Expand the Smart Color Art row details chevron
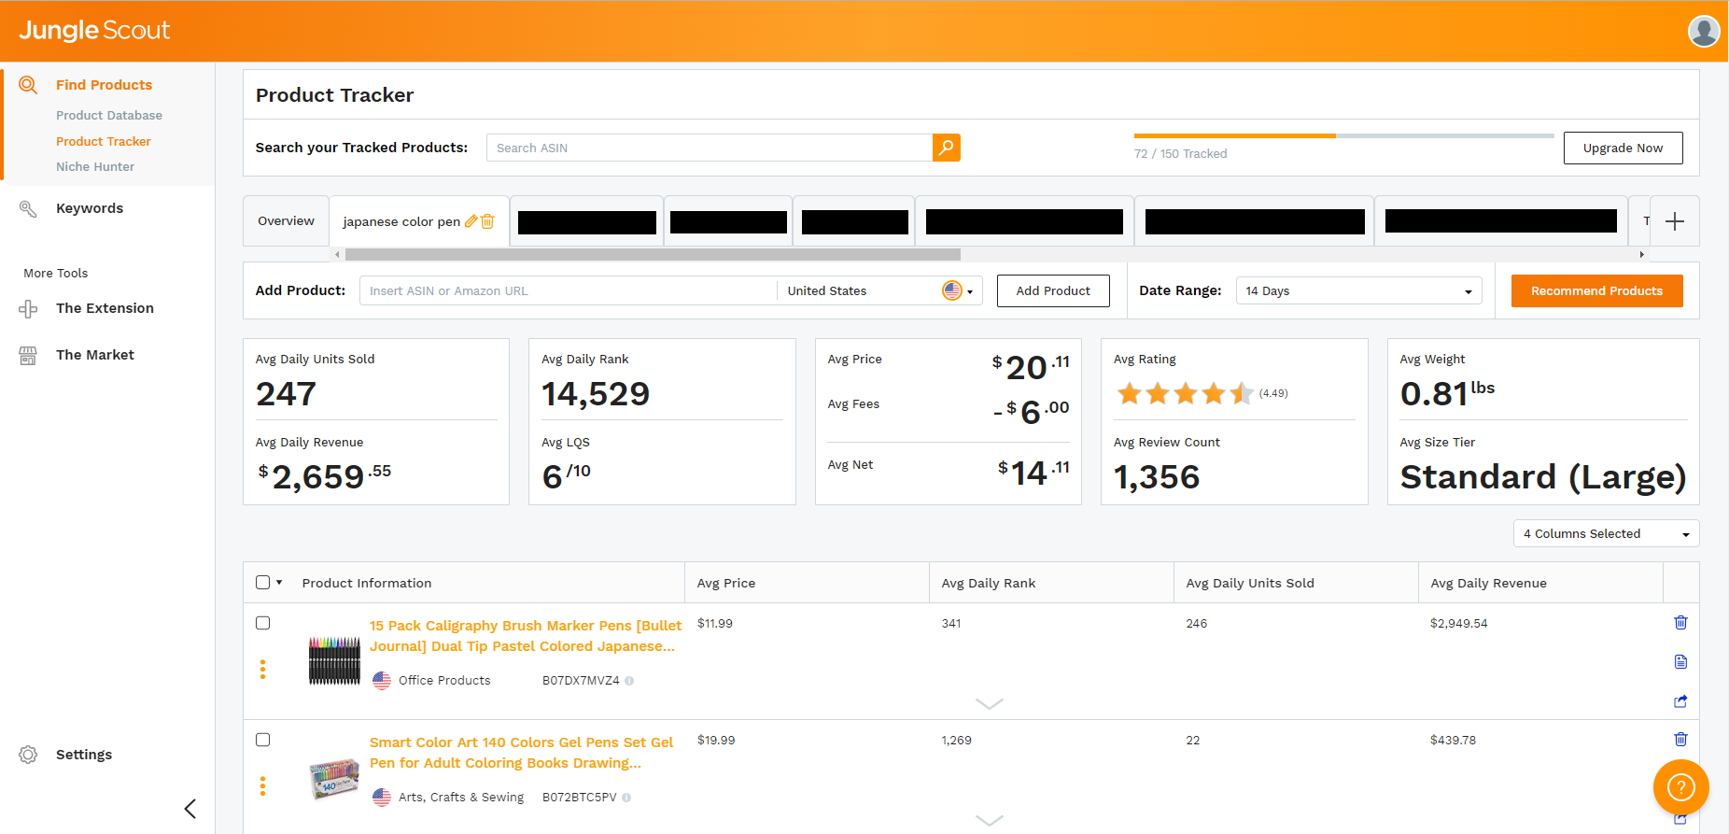The image size is (1729, 834). [x=989, y=820]
